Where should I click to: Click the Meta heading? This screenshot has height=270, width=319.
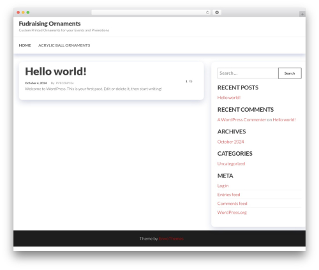225,176
